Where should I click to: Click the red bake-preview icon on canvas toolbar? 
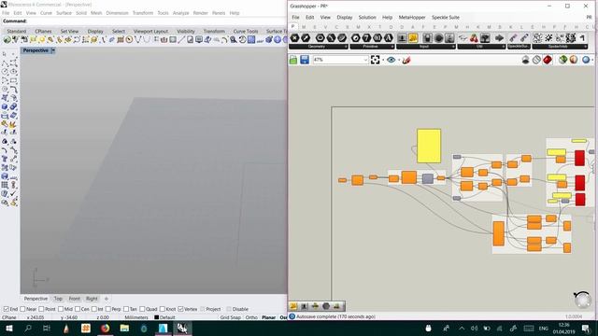click(548, 60)
